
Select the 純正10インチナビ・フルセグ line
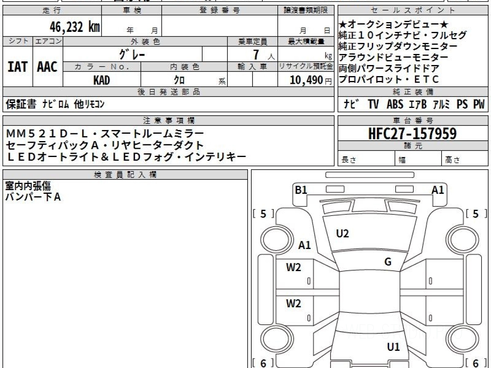(403, 36)
